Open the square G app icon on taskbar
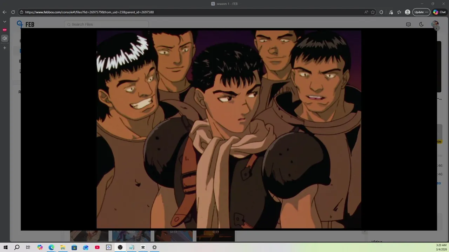 click(109, 247)
